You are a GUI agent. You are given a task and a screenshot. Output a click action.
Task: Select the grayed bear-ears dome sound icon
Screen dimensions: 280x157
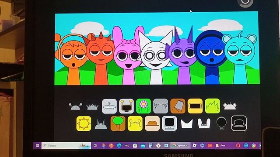click(230, 106)
